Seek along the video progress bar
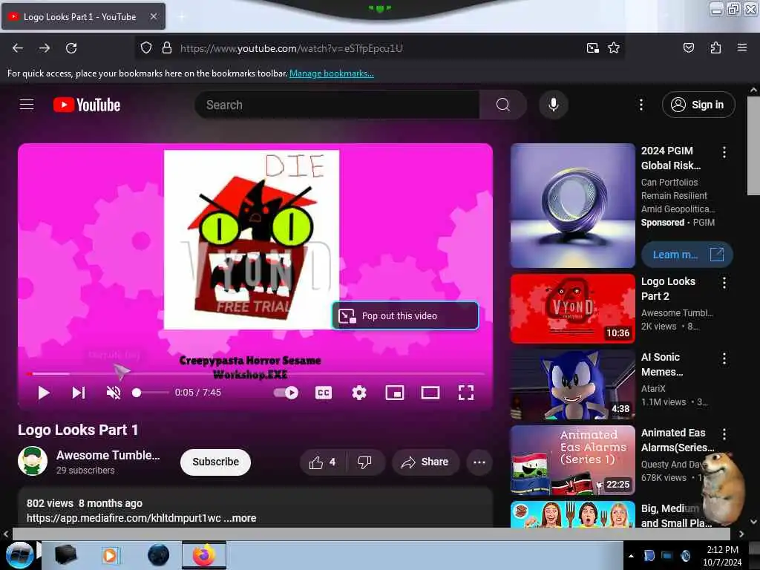The width and height of the screenshot is (760, 570). [255, 374]
